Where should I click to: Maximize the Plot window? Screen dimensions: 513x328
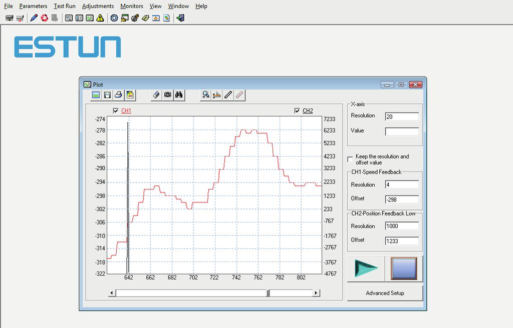[401, 84]
